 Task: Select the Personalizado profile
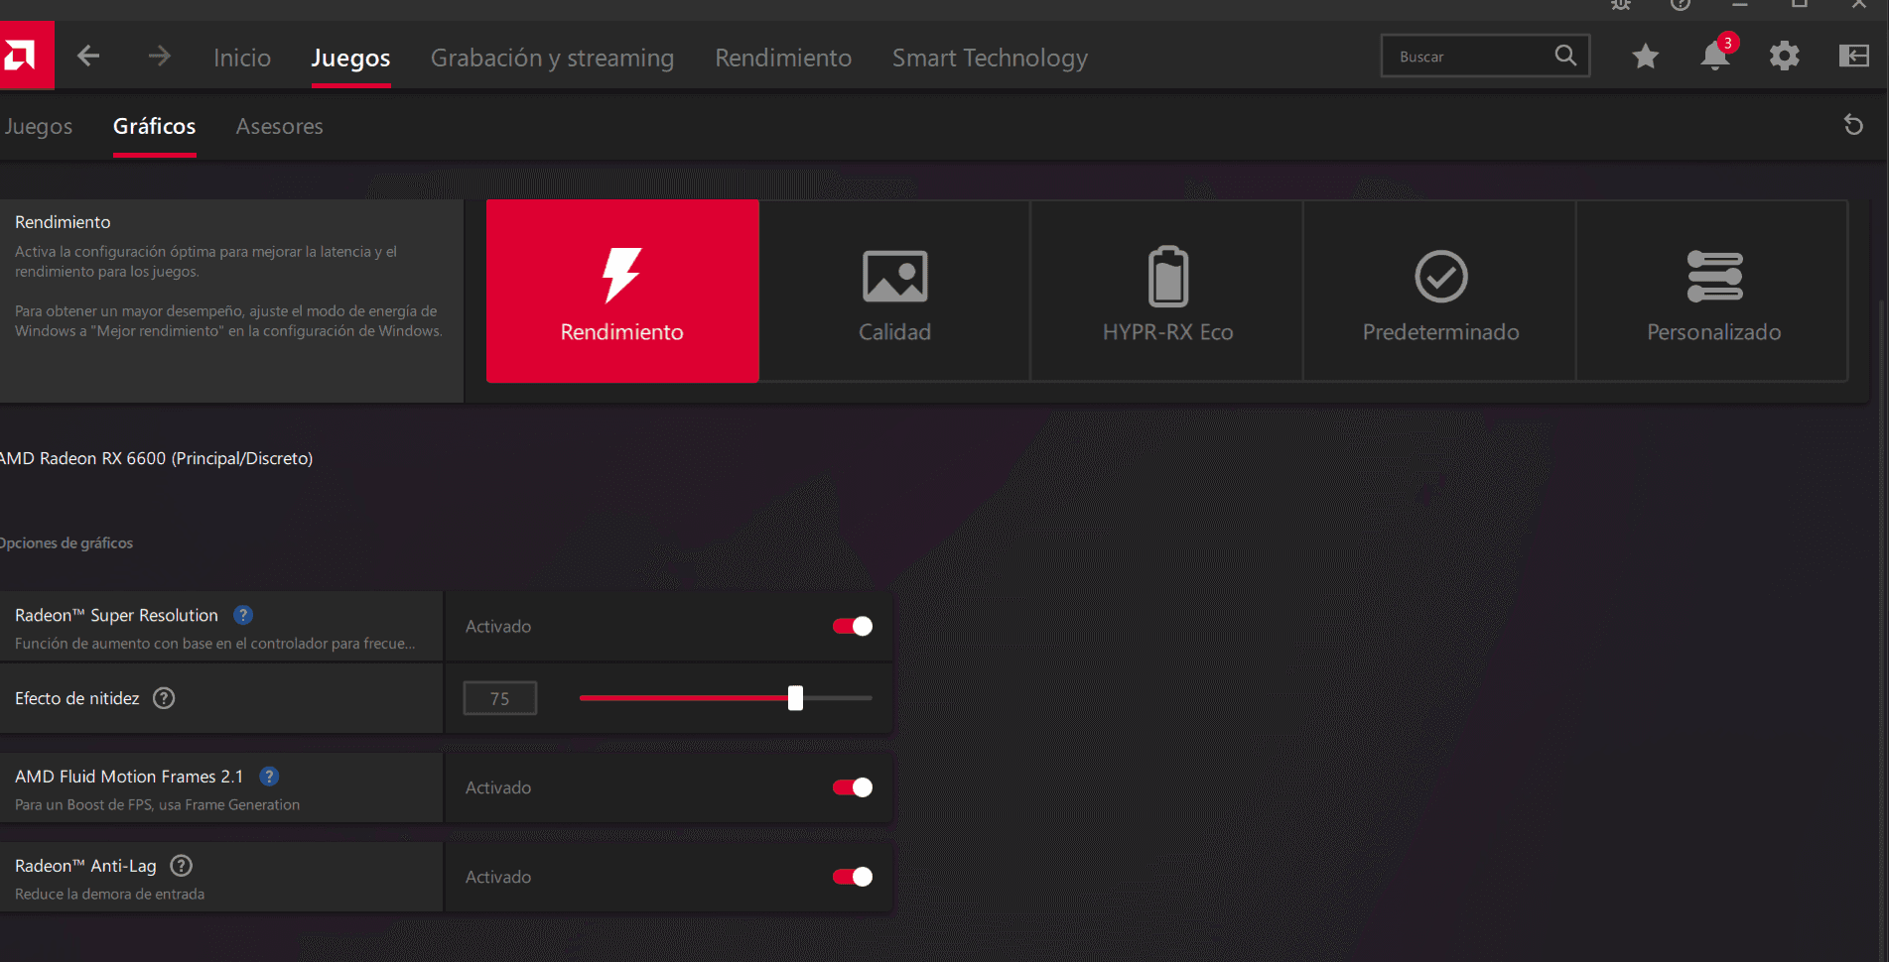(1713, 291)
